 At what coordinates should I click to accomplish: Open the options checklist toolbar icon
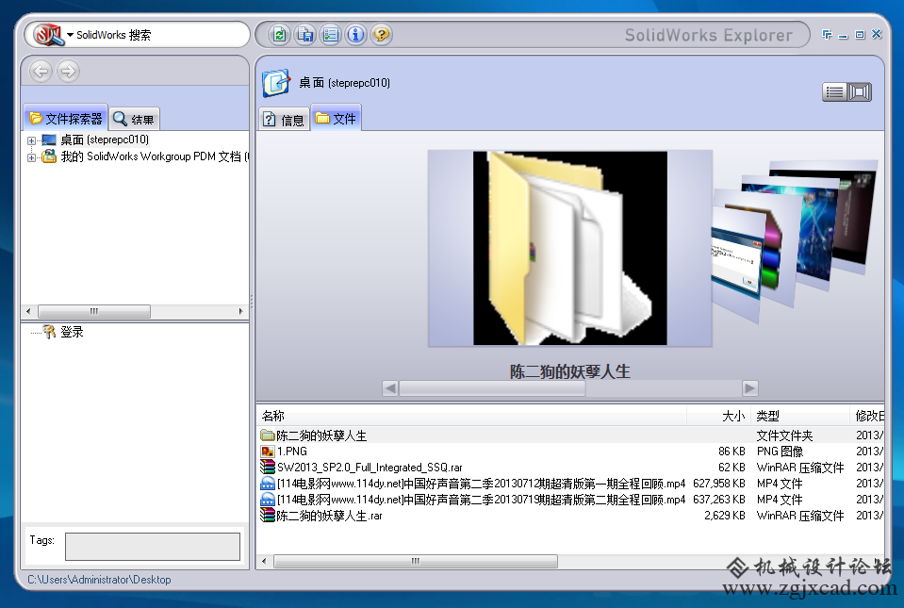(x=330, y=35)
